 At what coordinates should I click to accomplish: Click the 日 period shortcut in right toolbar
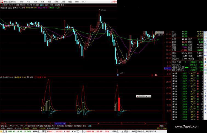[205, 93]
